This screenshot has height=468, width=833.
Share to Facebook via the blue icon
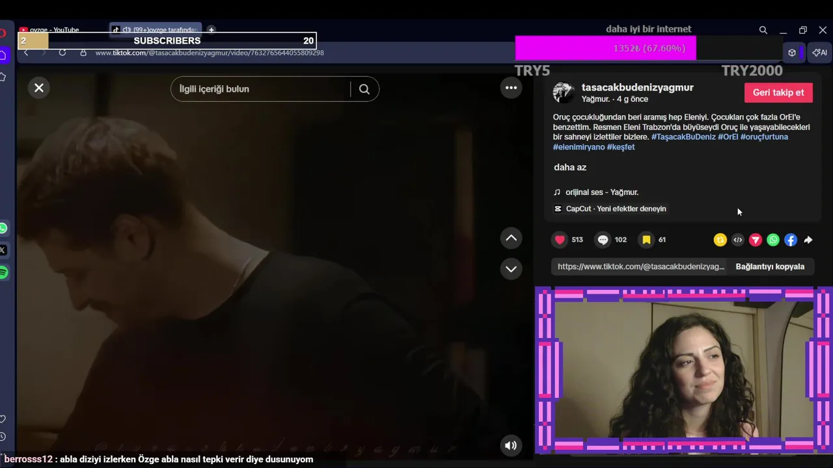pos(790,240)
